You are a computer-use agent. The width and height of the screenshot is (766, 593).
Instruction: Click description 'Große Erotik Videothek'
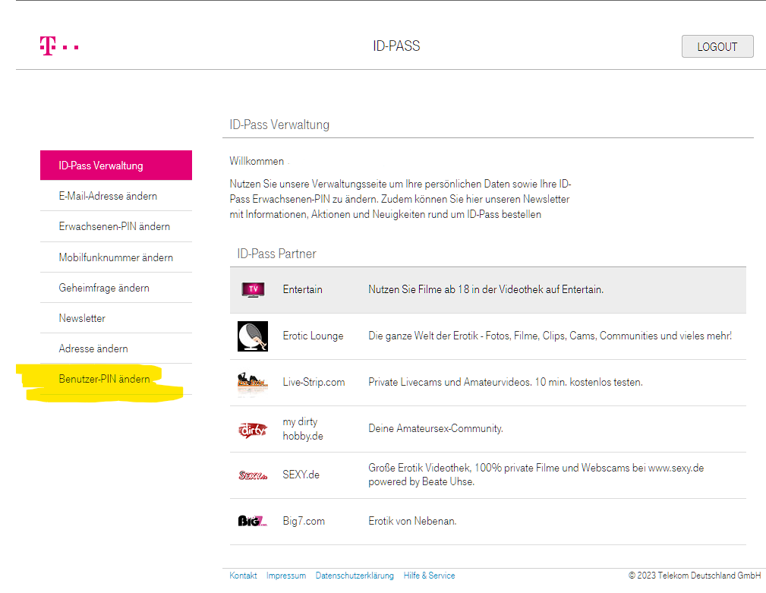tap(536, 475)
